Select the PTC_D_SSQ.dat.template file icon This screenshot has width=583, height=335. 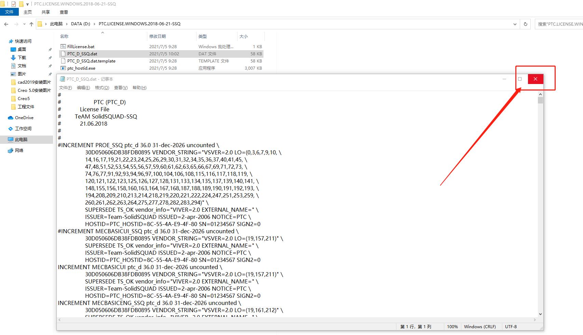[x=63, y=61]
